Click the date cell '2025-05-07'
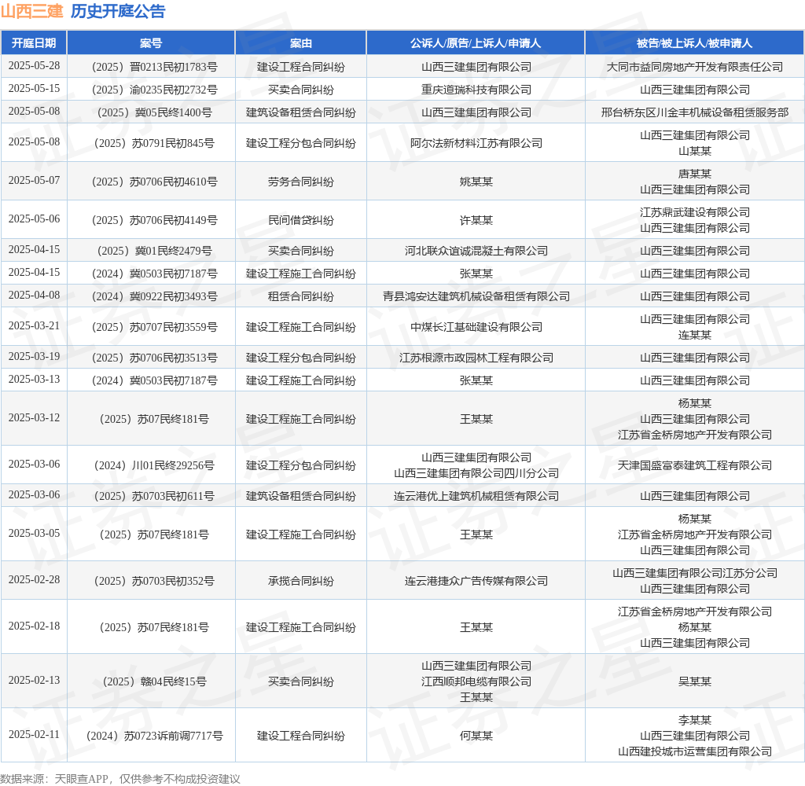The width and height of the screenshot is (805, 786). click(34, 180)
